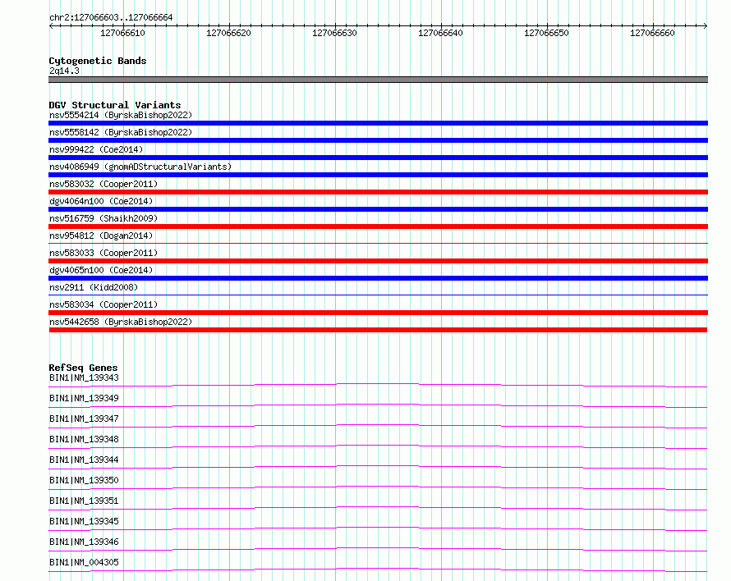Click the magenta line of BIN1|NM_139349
The width and height of the screenshot is (731, 581).
point(378,405)
